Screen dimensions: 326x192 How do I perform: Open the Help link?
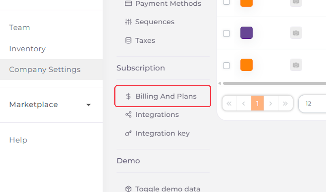pos(18,140)
